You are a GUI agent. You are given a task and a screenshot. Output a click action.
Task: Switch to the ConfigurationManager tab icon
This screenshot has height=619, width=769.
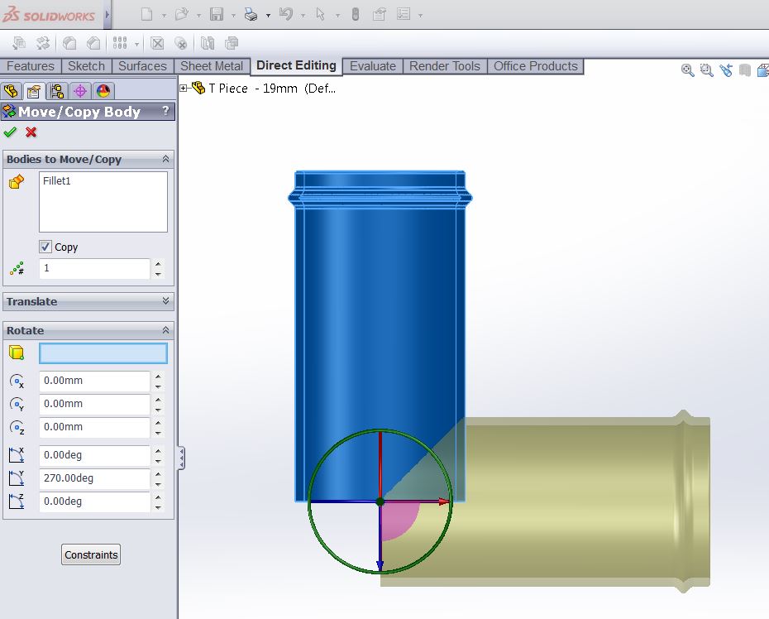point(57,91)
